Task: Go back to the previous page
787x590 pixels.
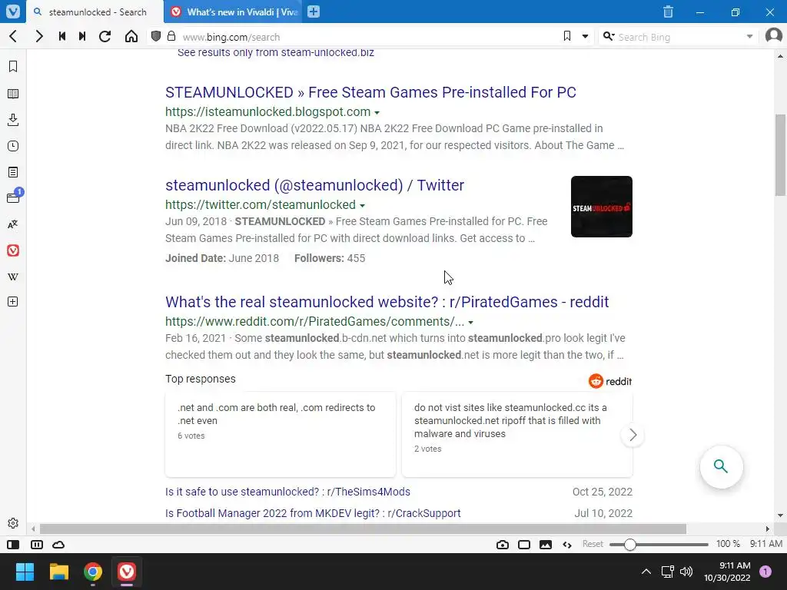Action: coord(14,36)
